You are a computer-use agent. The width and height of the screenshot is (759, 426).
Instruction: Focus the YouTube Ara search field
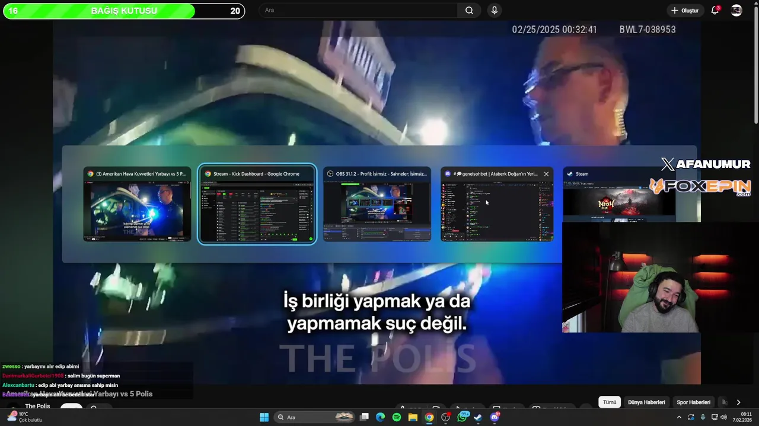click(358, 10)
